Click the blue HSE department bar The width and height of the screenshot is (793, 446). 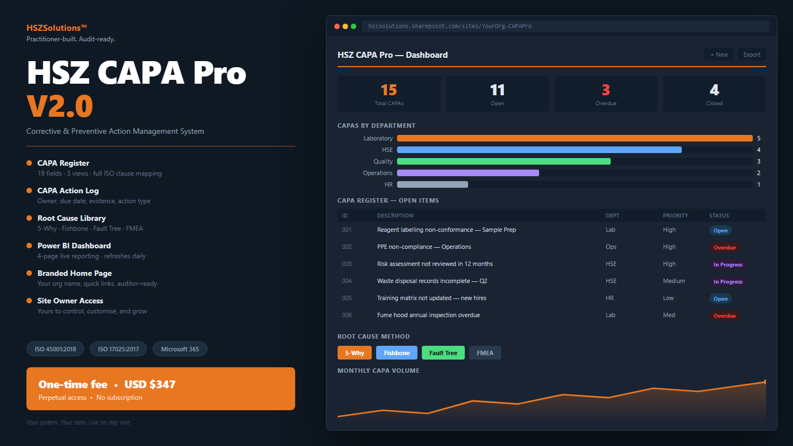click(x=539, y=150)
